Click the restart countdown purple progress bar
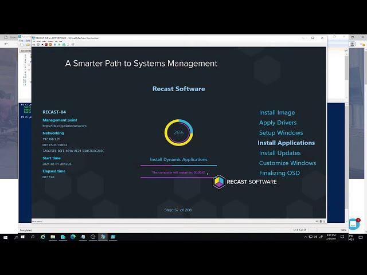Screen dimensions: 367x275 click(177, 178)
